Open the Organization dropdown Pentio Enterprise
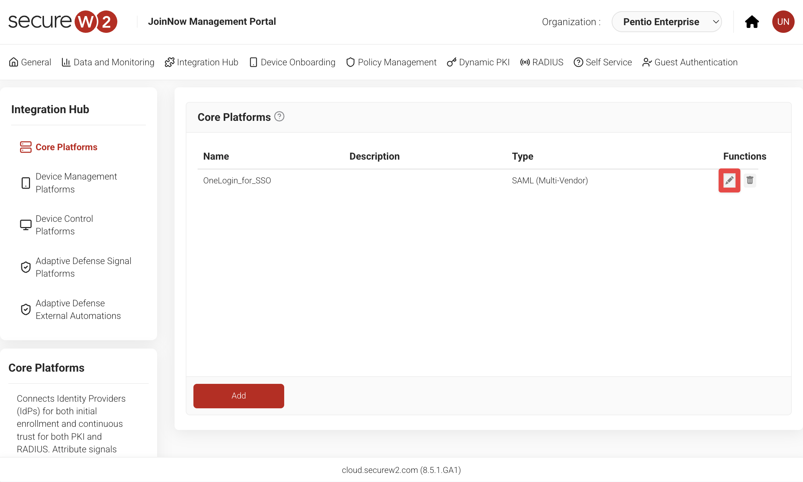The height and width of the screenshot is (482, 803). coord(666,22)
